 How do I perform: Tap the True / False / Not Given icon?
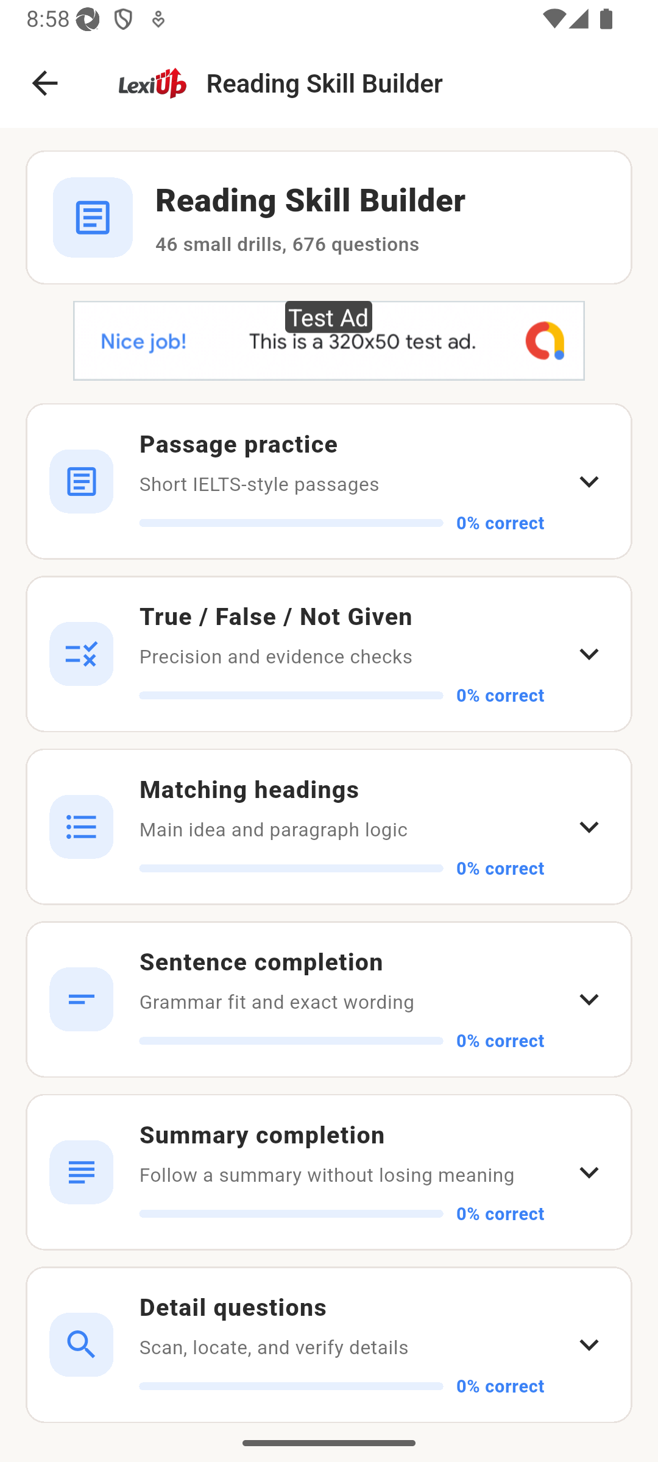81,654
